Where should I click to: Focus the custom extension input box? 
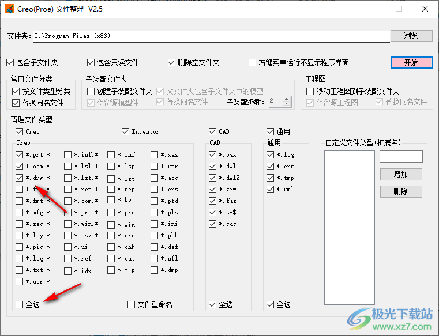[401, 156]
